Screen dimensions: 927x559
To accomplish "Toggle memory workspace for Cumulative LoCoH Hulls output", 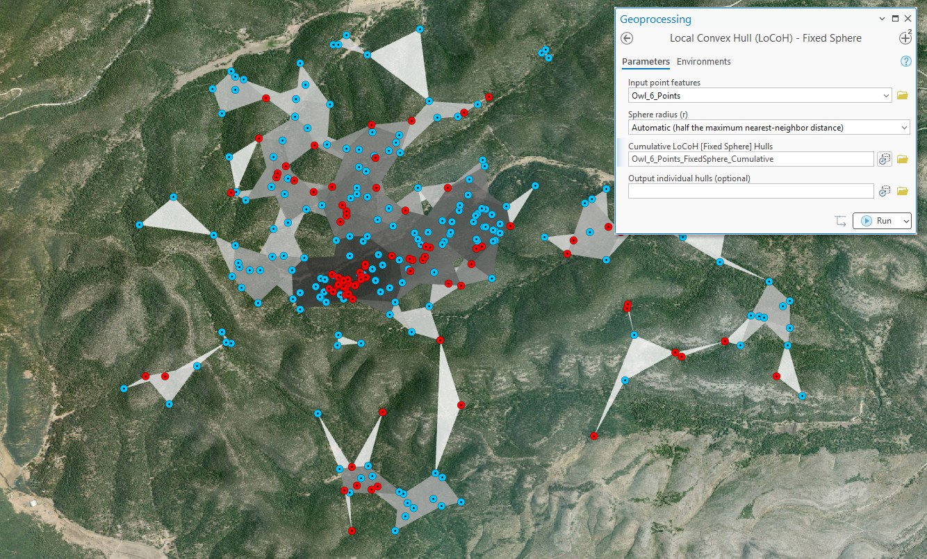I will click(x=885, y=159).
